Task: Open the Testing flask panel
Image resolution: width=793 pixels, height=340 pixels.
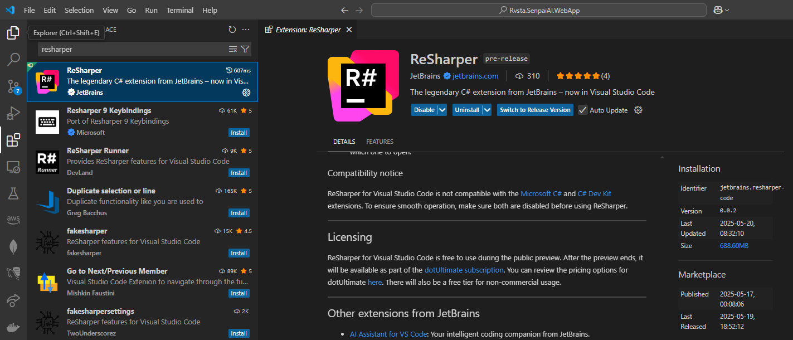Action: (x=13, y=192)
